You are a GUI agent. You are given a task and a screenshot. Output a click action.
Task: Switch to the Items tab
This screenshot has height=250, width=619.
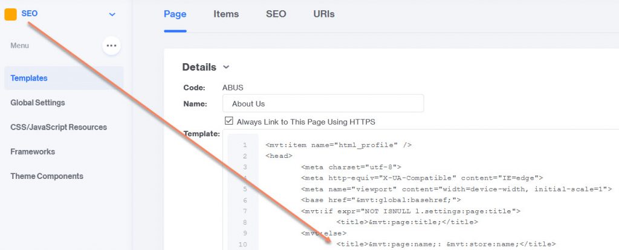pos(226,14)
